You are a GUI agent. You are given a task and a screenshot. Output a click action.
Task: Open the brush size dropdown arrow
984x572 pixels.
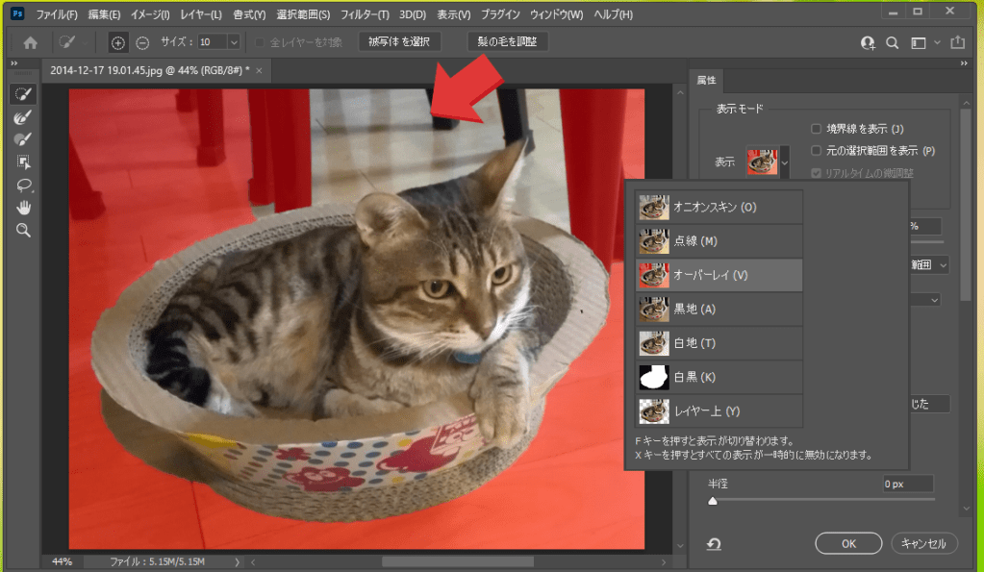click(234, 42)
